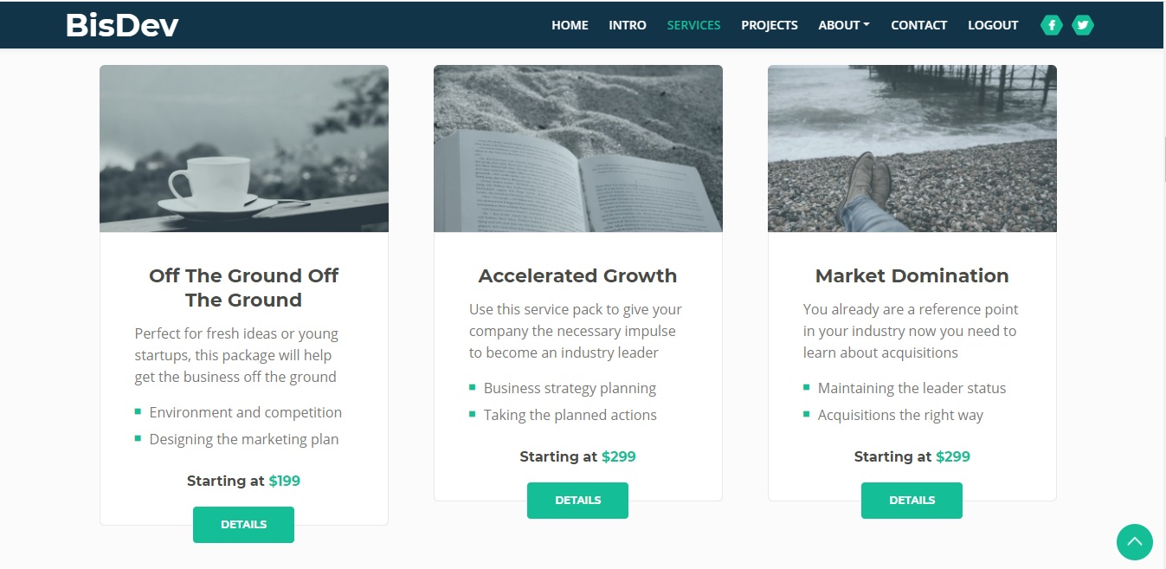Click the BisDev logo
The image size is (1166, 569).
(x=122, y=26)
